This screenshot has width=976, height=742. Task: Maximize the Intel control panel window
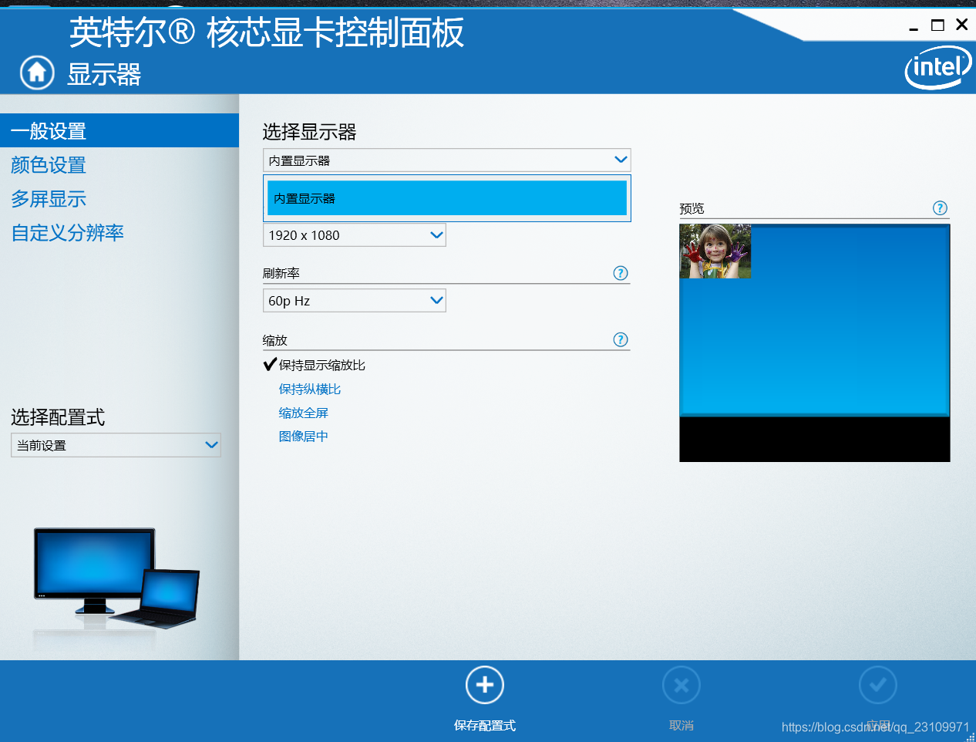(937, 25)
